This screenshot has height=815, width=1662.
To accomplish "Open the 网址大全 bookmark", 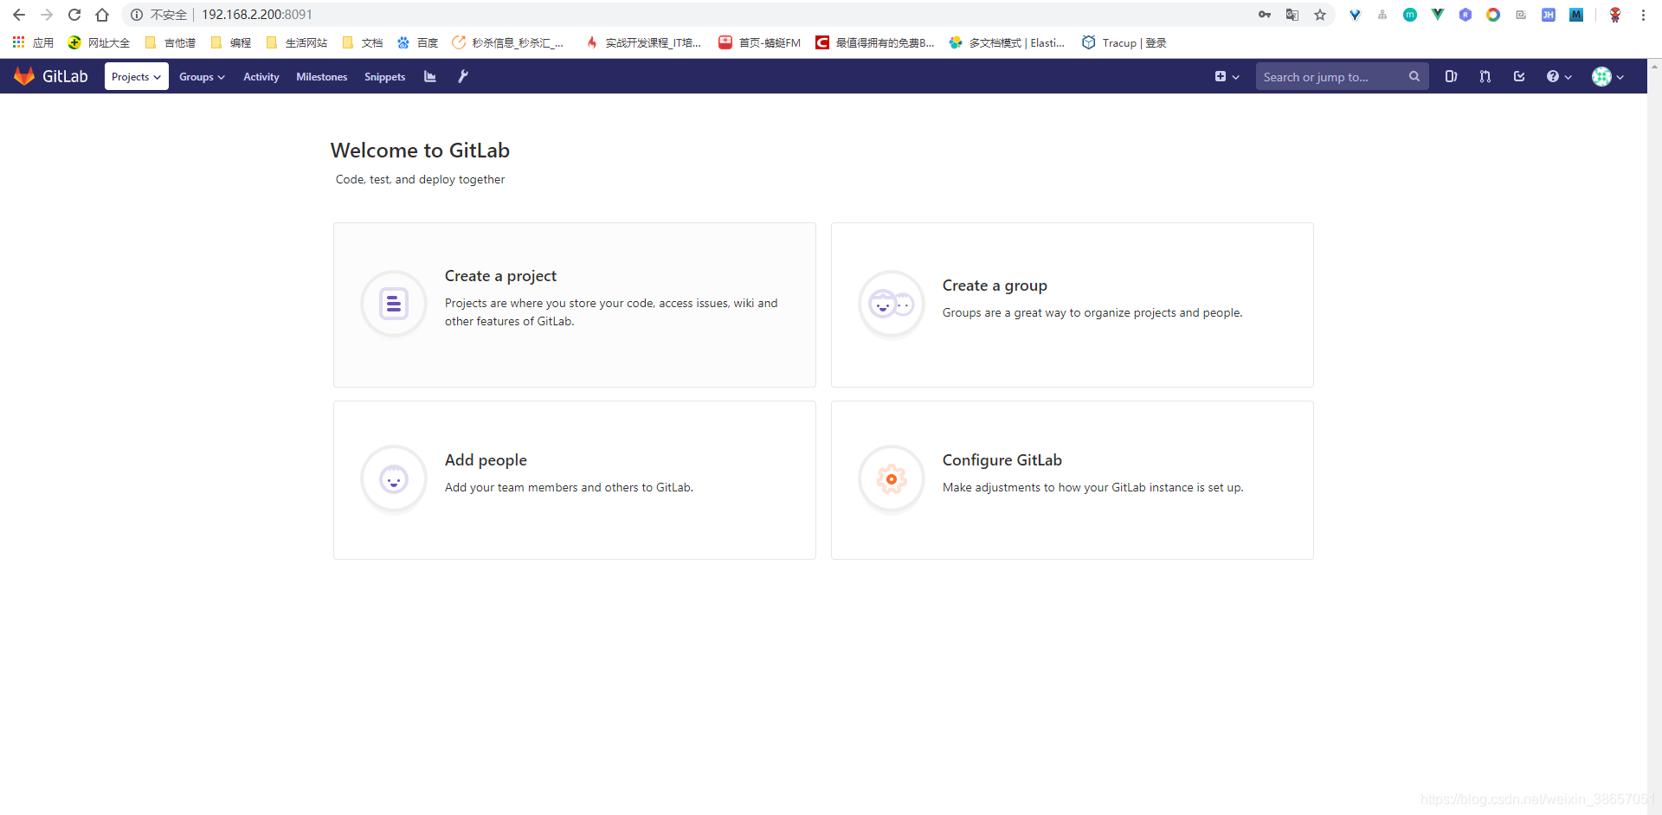I will (99, 42).
